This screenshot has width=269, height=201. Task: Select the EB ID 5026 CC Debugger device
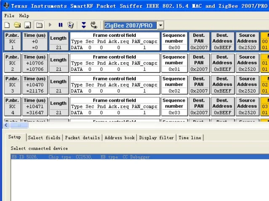pyautogui.click(x=140, y=157)
